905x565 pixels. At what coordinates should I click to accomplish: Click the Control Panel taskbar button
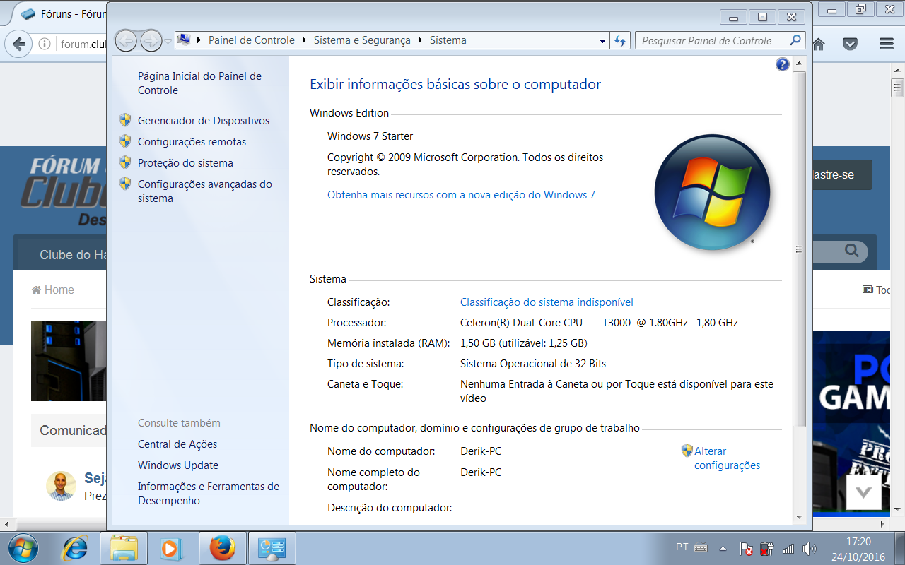(x=272, y=548)
